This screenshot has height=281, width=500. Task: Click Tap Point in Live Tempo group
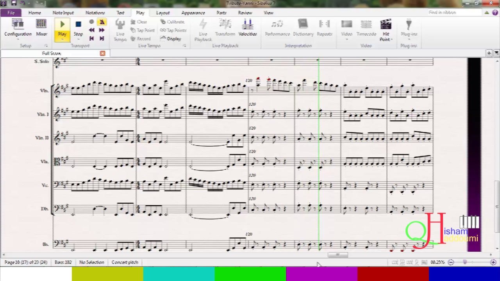pos(143,30)
